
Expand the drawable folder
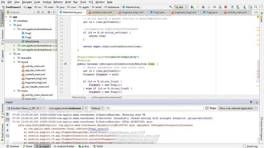[14, 58]
